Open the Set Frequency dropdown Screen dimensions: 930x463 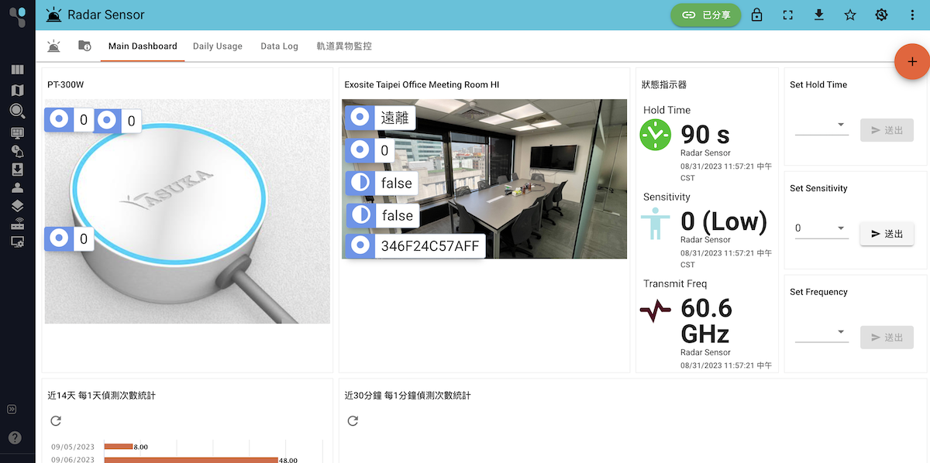[x=821, y=333]
